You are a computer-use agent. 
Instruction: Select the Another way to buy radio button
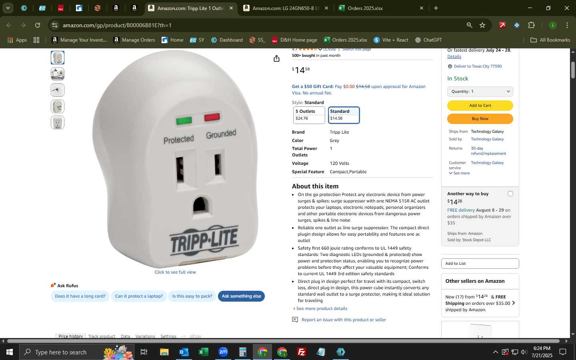pos(510,194)
